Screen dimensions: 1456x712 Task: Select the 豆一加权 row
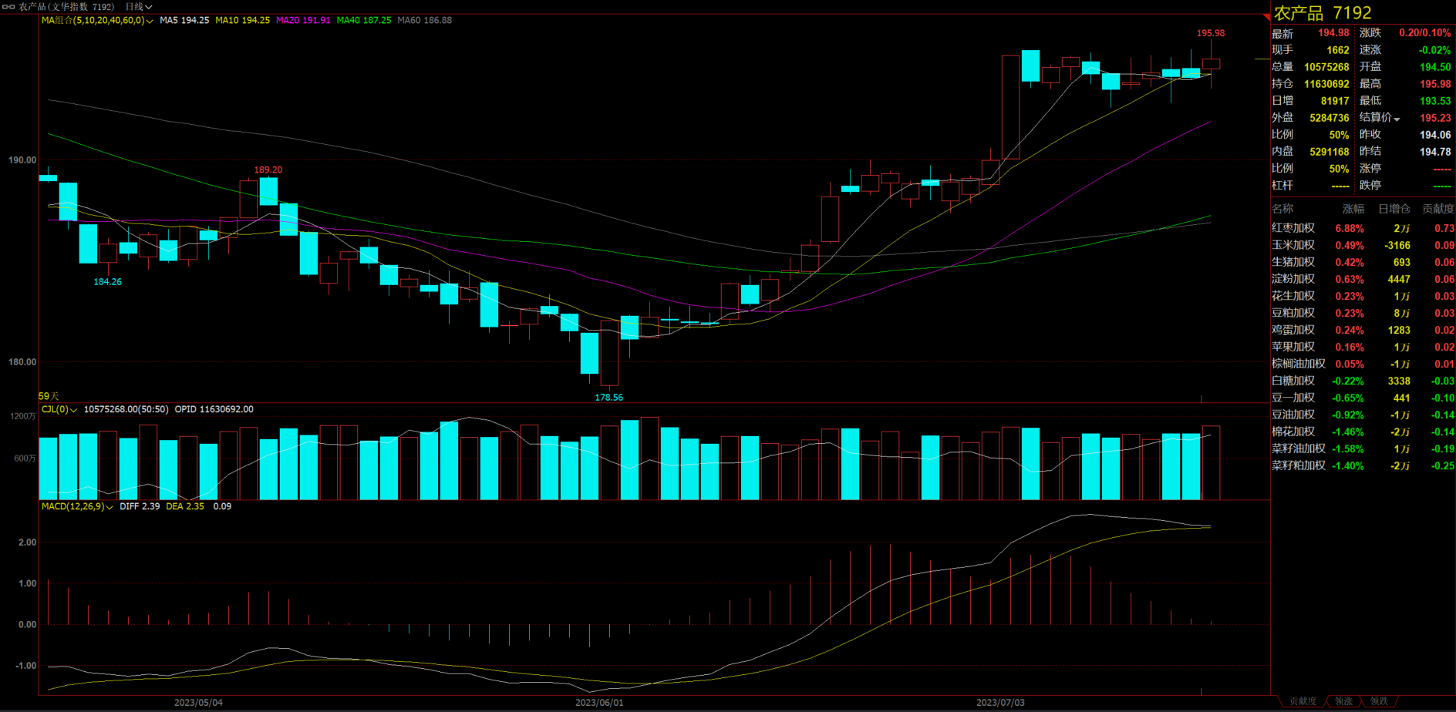(1363, 398)
